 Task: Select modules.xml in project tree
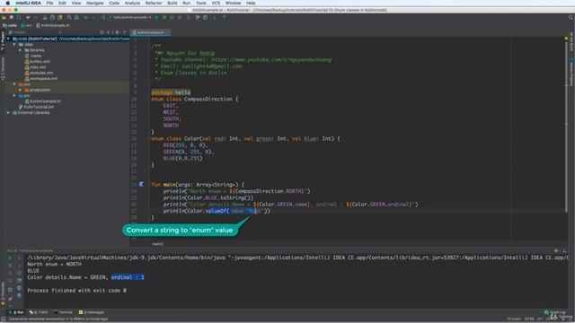pyautogui.click(x=39, y=73)
